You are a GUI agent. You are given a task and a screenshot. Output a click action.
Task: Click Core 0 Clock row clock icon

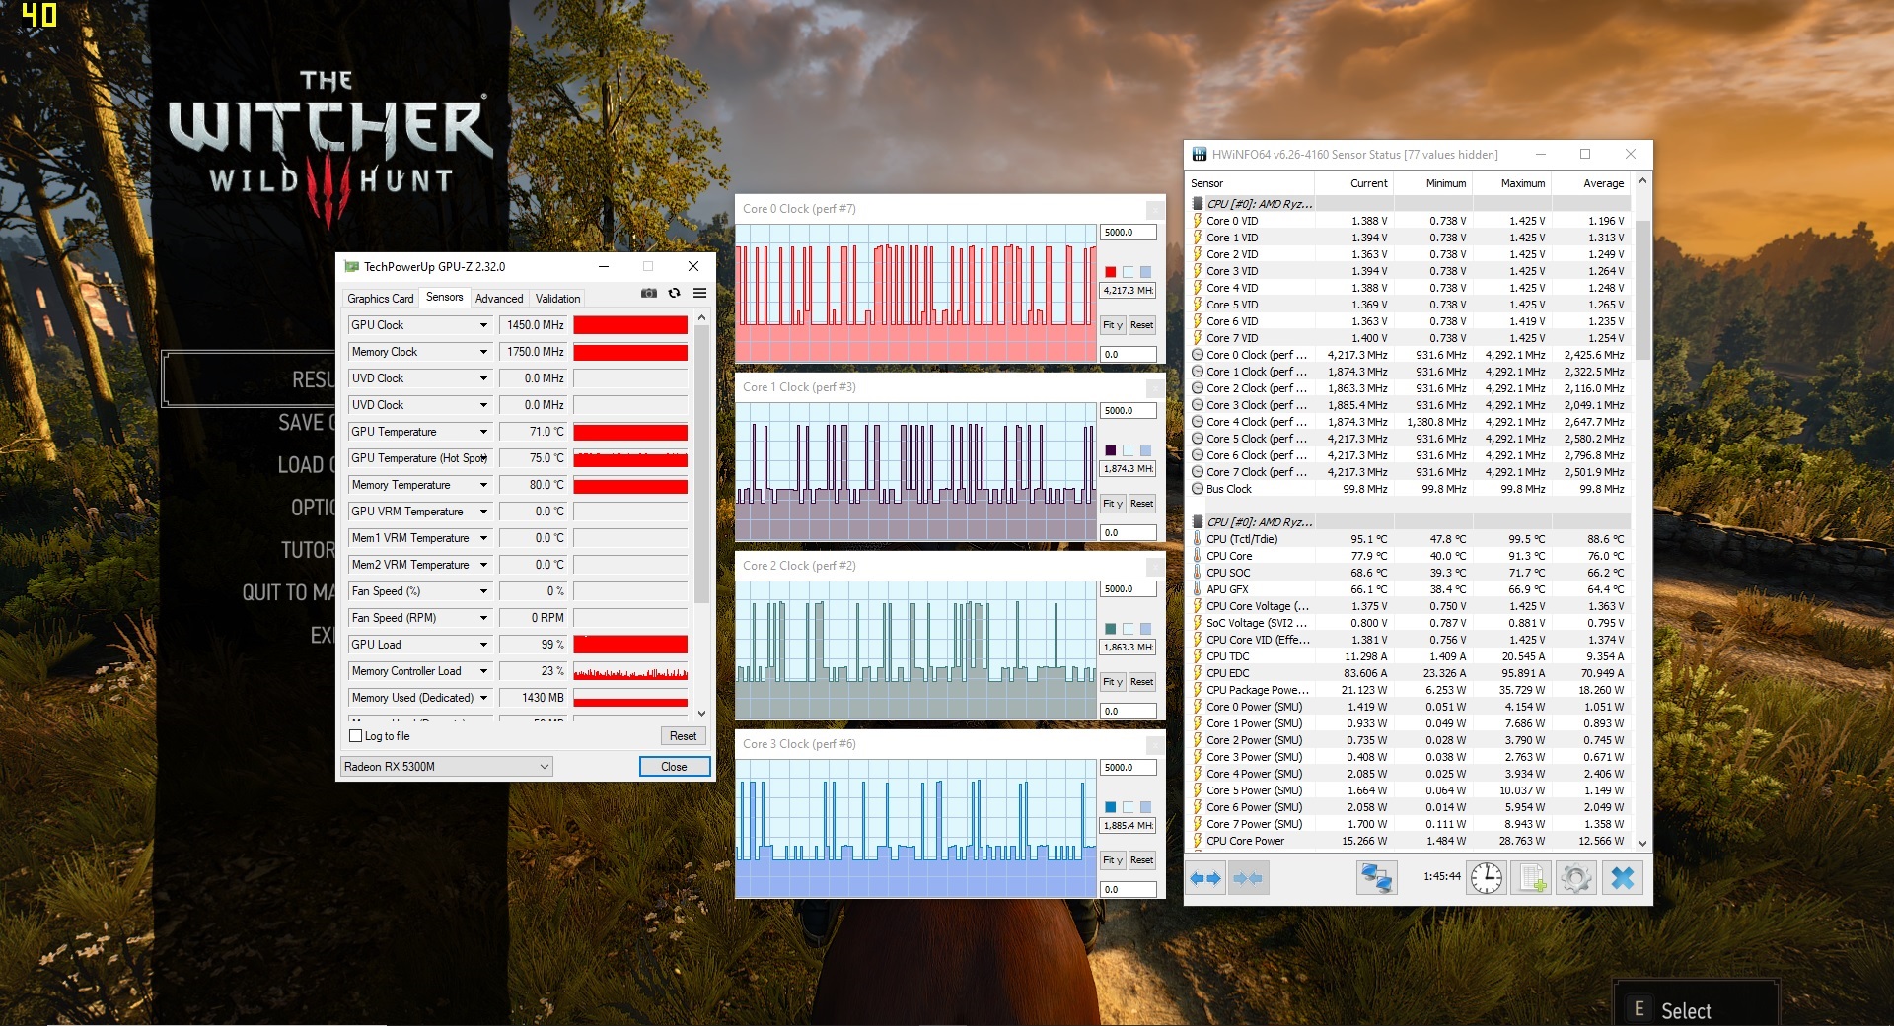coord(1198,355)
